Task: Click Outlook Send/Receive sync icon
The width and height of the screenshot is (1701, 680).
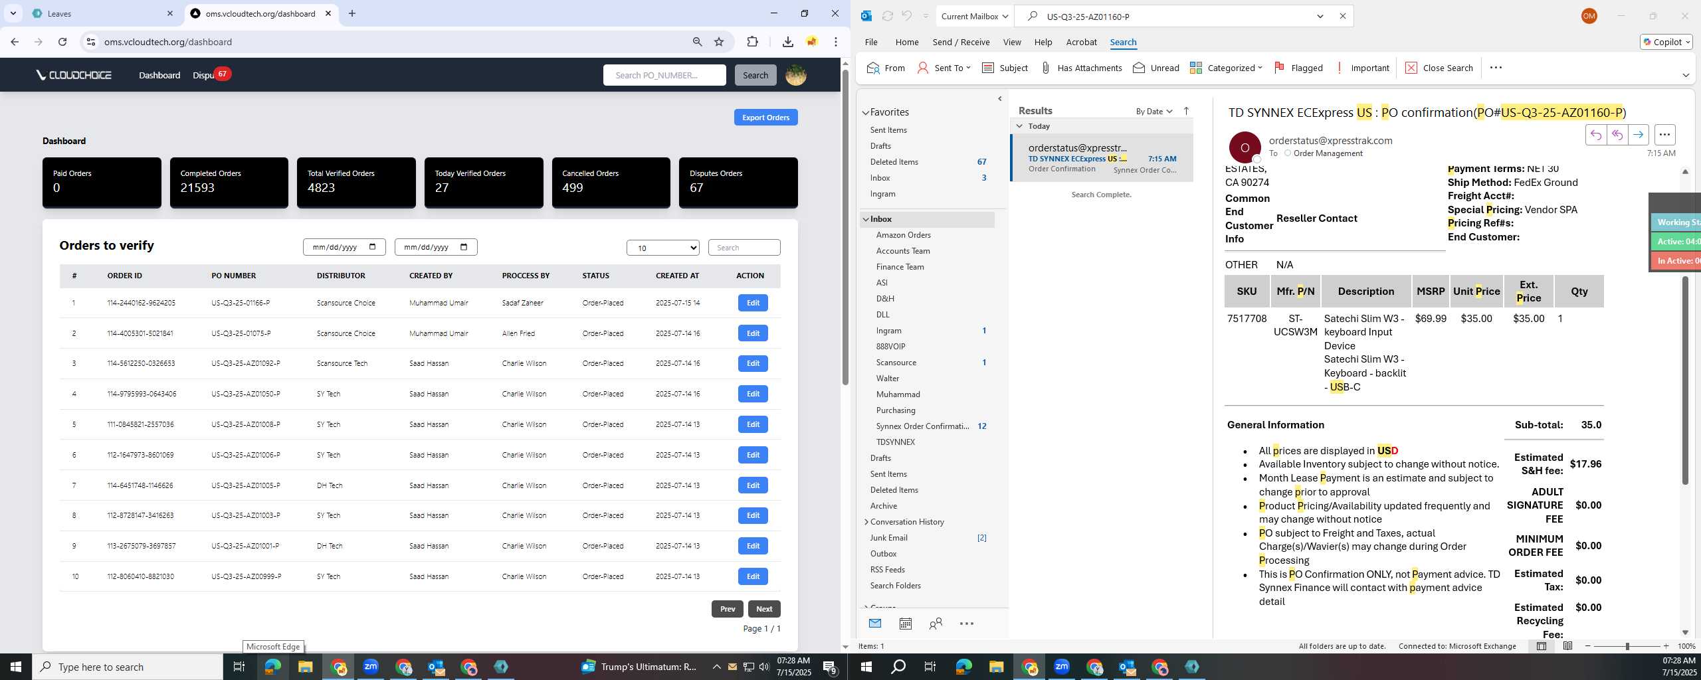Action: [x=887, y=16]
